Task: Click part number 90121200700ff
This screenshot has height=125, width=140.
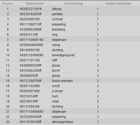Action: pos(31,81)
